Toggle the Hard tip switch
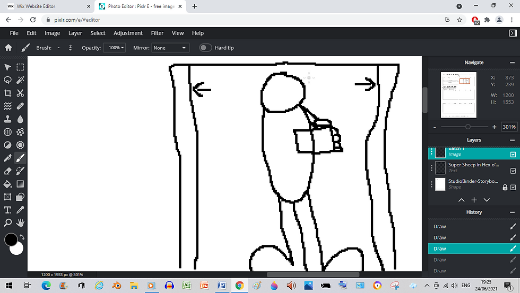The height and width of the screenshot is (293, 520). click(x=205, y=48)
